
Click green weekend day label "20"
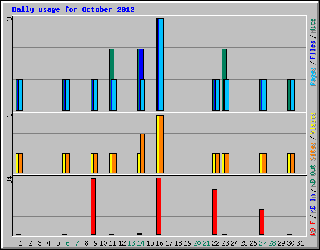[x=197, y=243]
